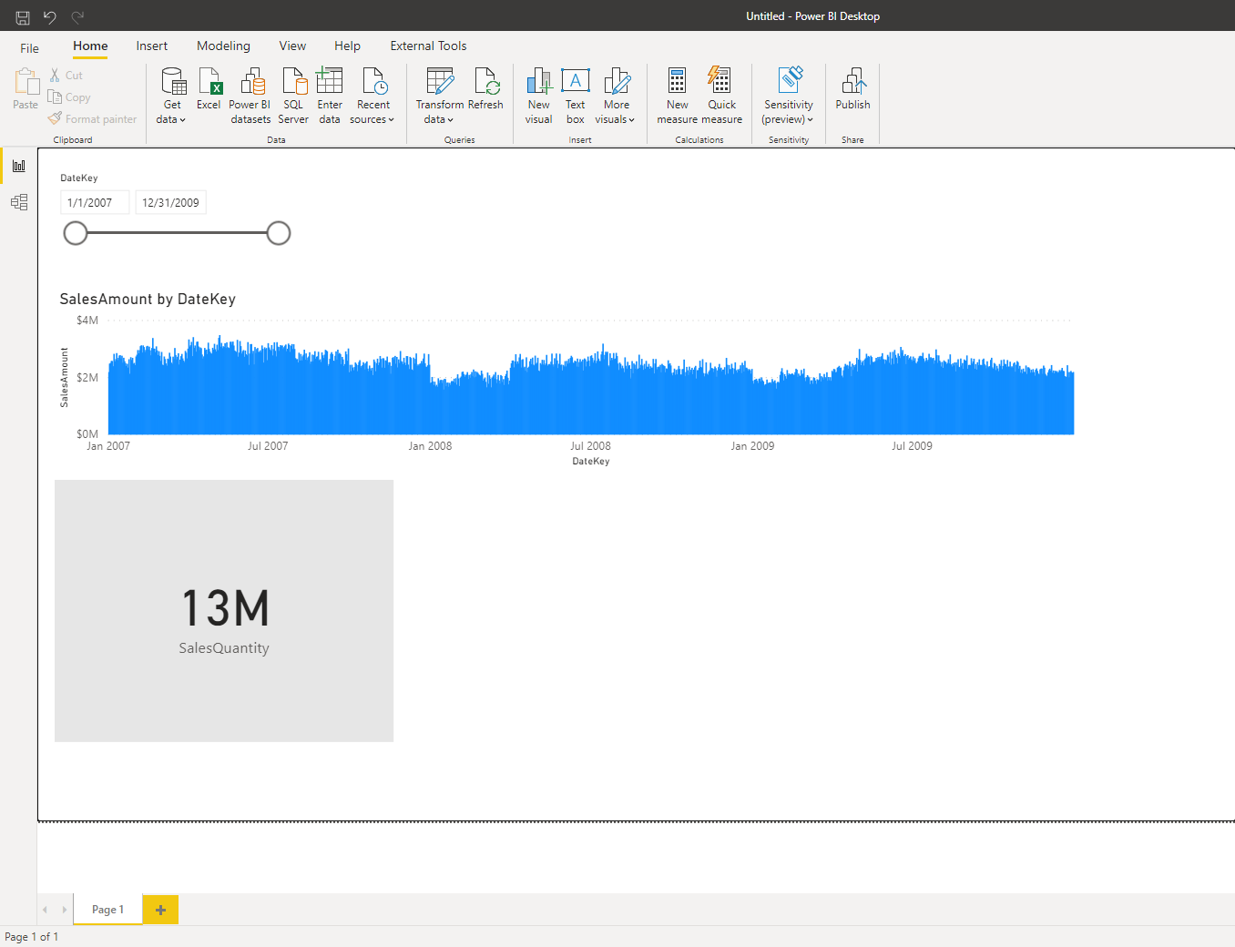Switch to Model view in sidebar
1235x947 pixels.
coord(19,202)
